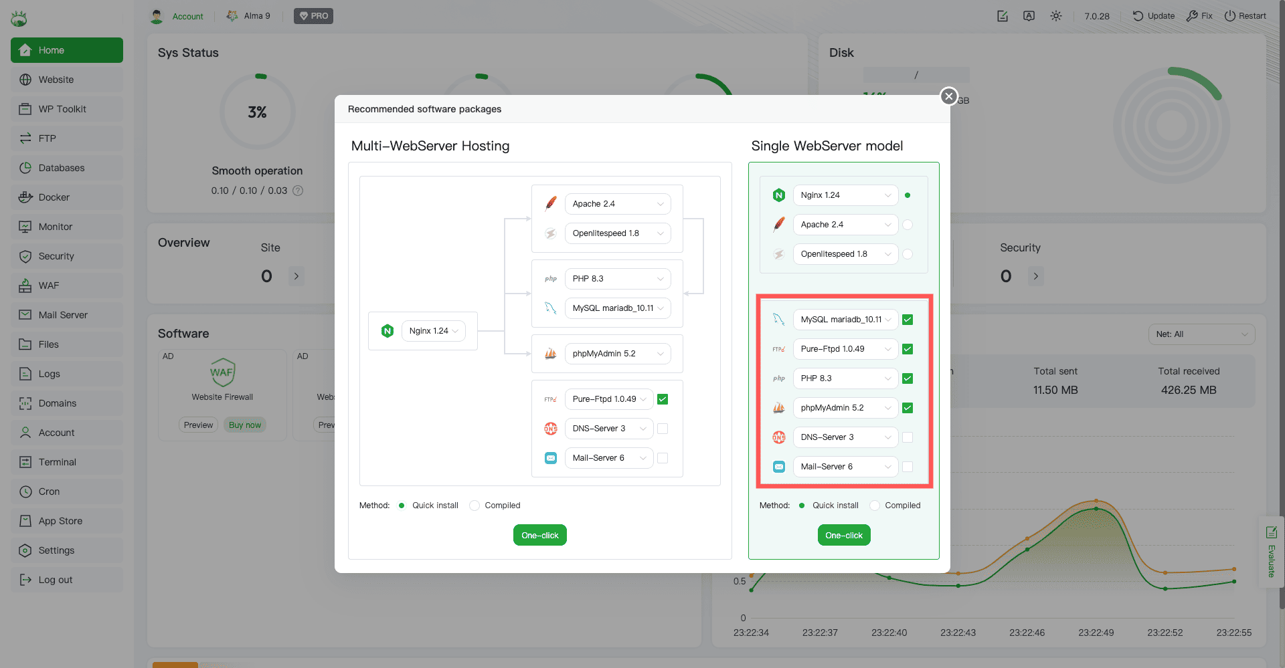The height and width of the screenshot is (668, 1285).
Task: Close the Recommended software packages dialog
Action: point(948,96)
